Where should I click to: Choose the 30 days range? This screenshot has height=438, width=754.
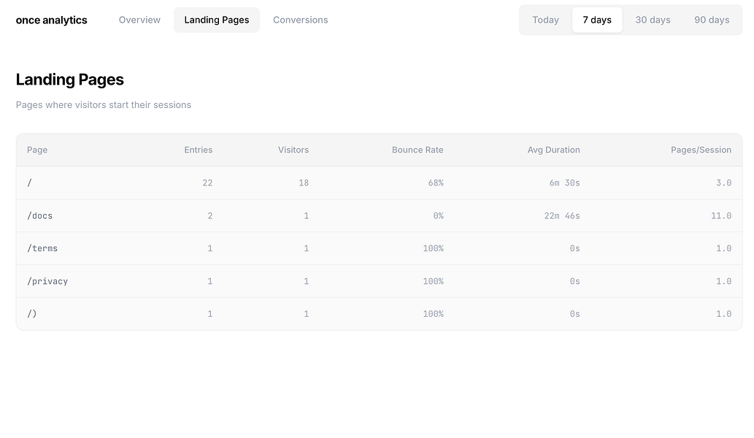click(x=653, y=20)
